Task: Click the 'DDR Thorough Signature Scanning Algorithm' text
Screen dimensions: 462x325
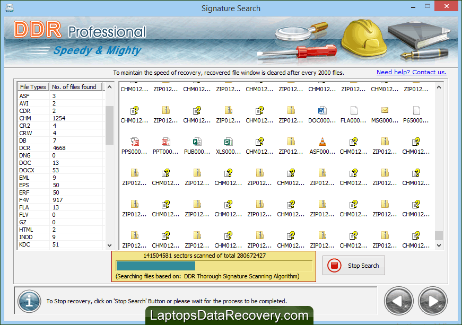Action: tap(241, 276)
